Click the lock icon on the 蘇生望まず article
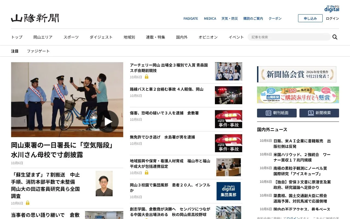 point(28,203)
